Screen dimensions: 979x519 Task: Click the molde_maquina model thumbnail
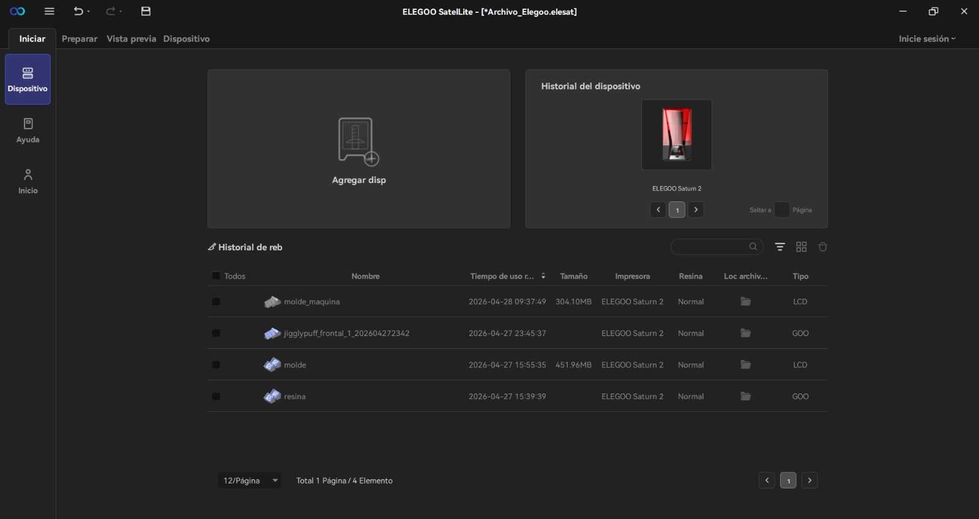[272, 302]
